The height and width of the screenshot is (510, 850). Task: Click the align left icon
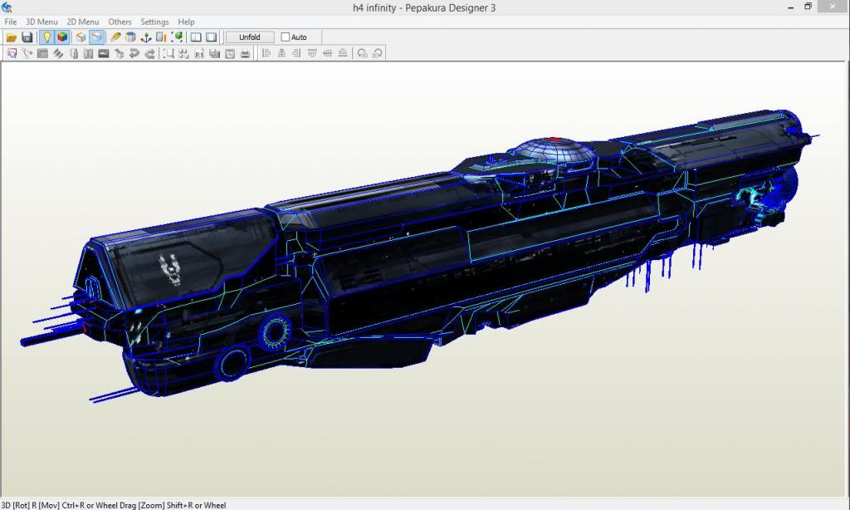266,53
